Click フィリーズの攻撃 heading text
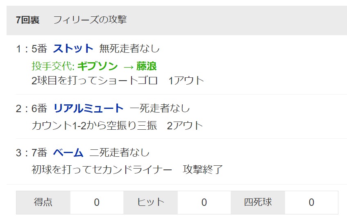 (x=90, y=20)
